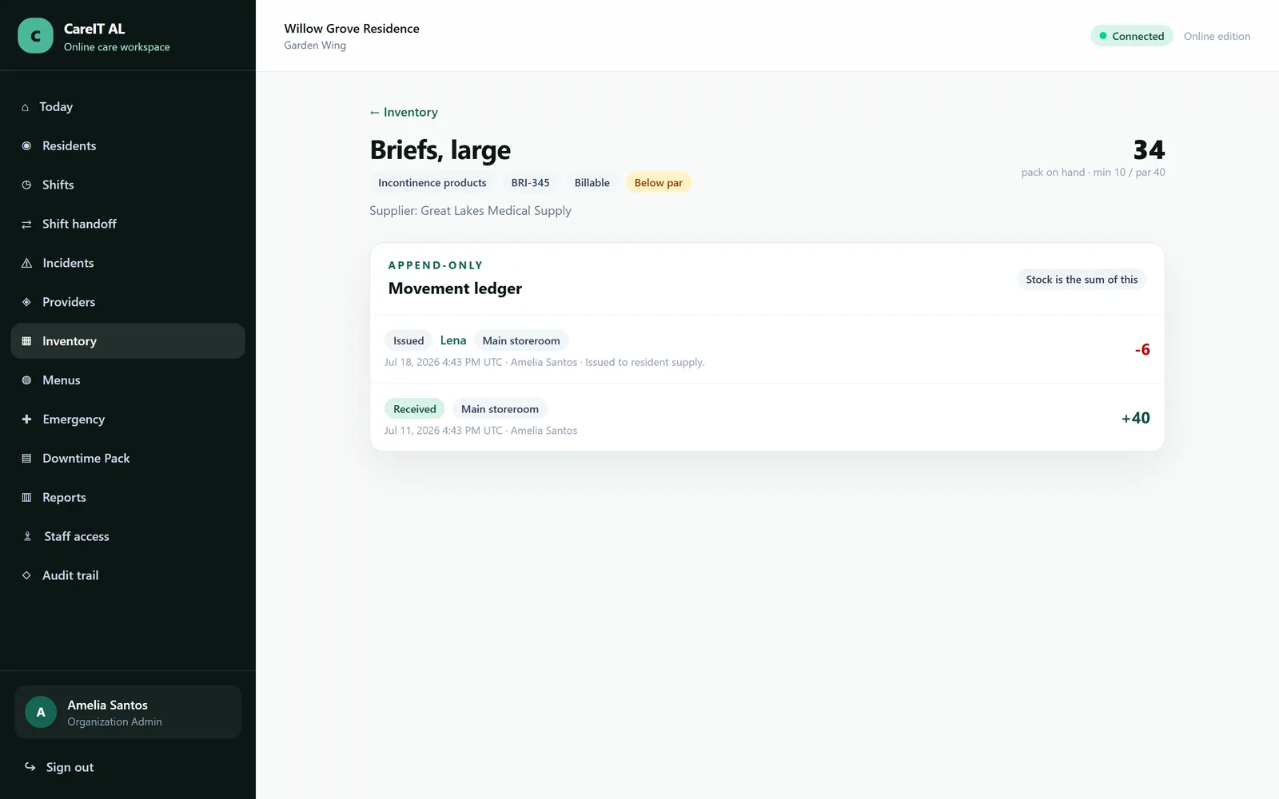Click the Below par tag

(659, 182)
